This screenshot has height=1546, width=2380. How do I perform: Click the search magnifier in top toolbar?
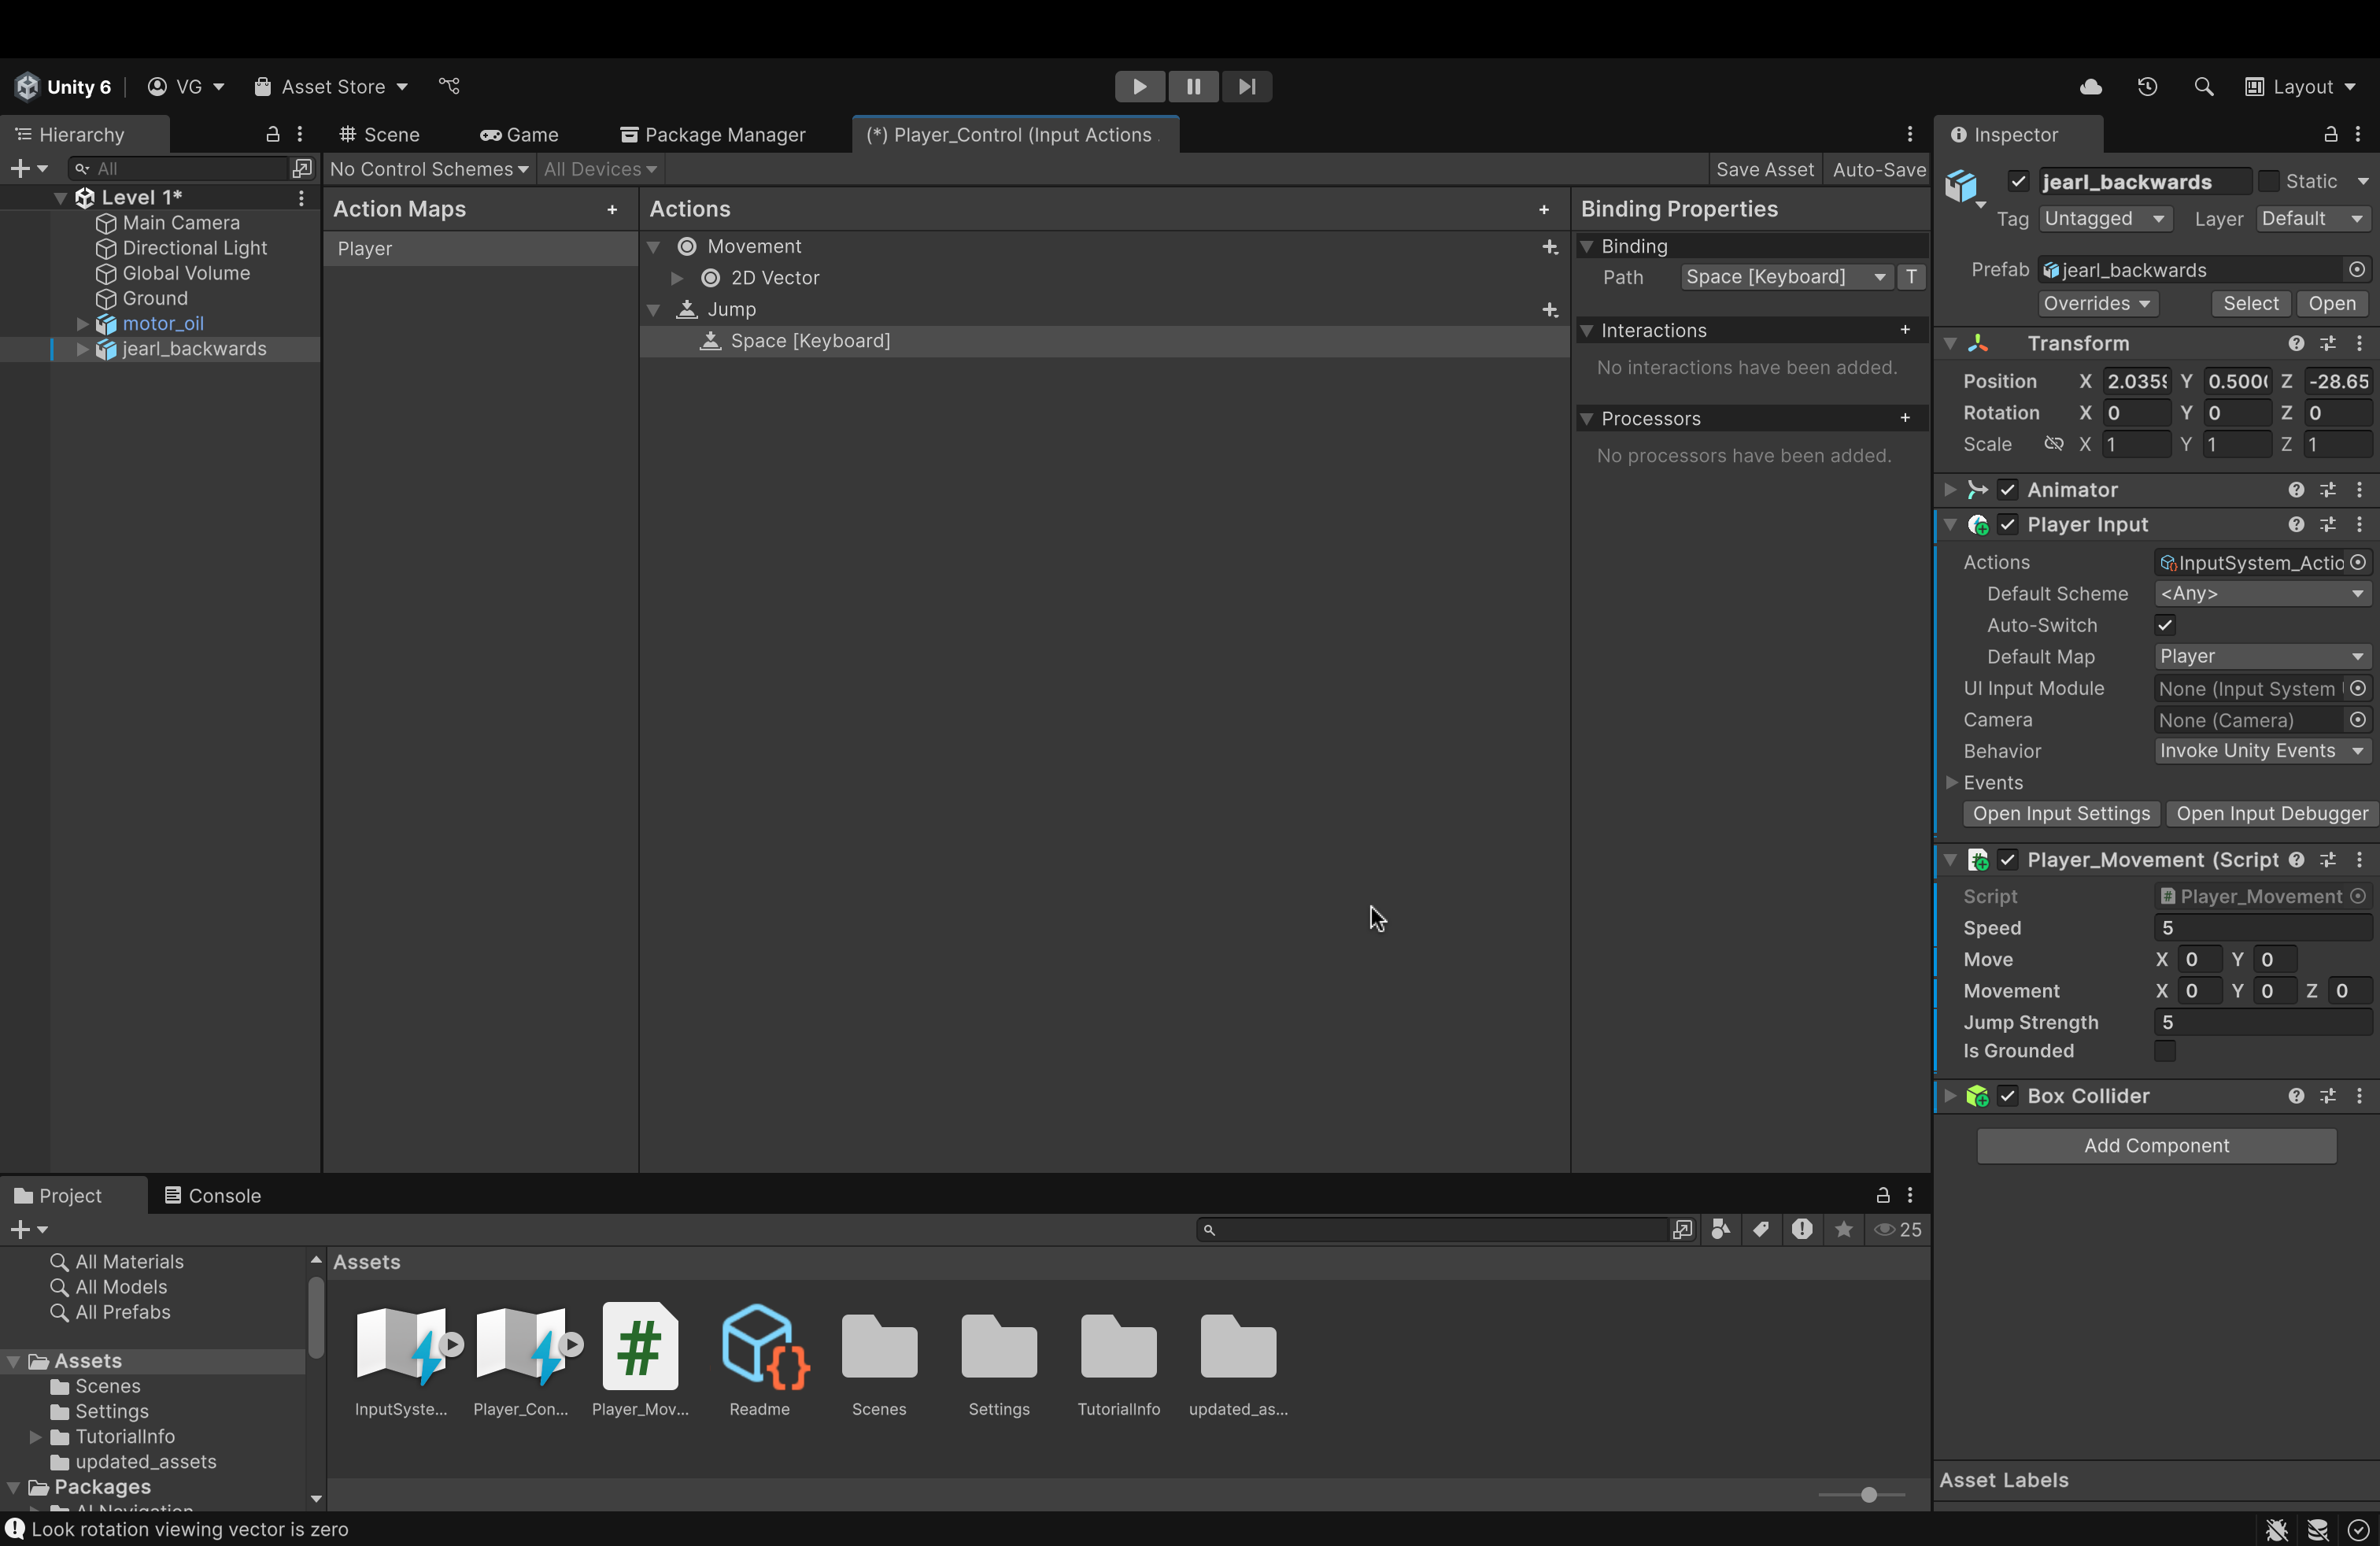[x=2203, y=87]
